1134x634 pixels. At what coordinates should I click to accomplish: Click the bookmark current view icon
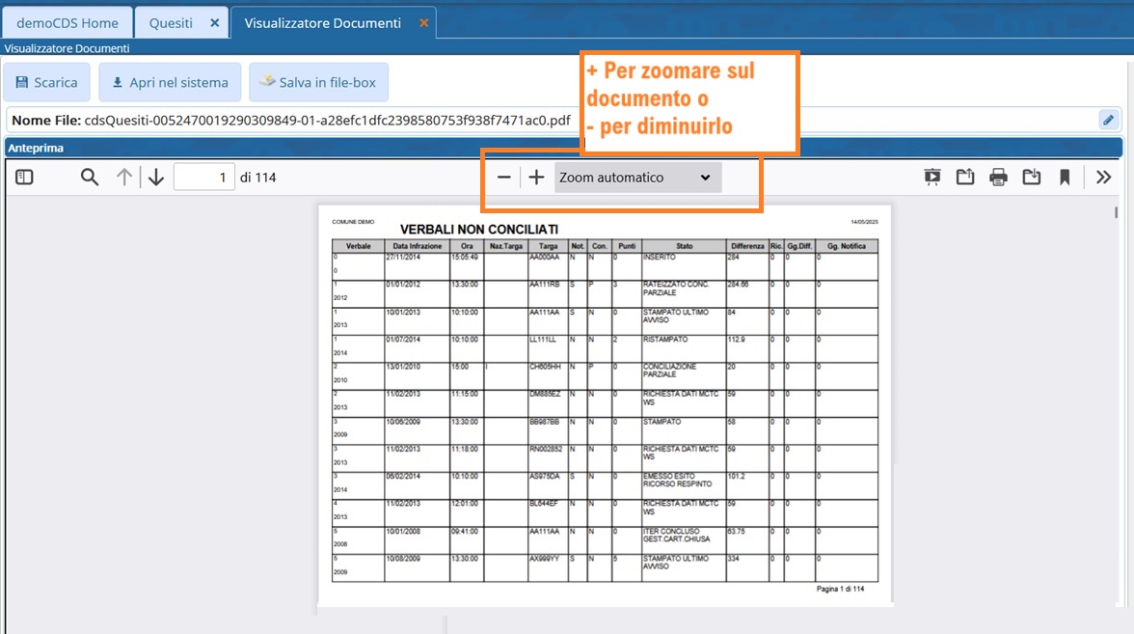click(x=1065, y=178)
